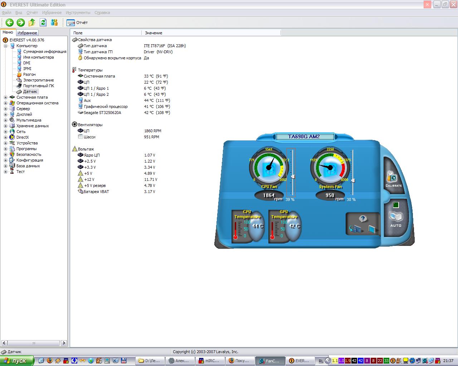
Task: Click the пуск Start button
Action: click(x=16, y=361)
